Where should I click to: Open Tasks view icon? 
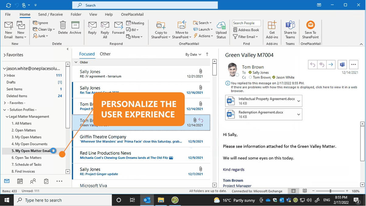(46, 181)
